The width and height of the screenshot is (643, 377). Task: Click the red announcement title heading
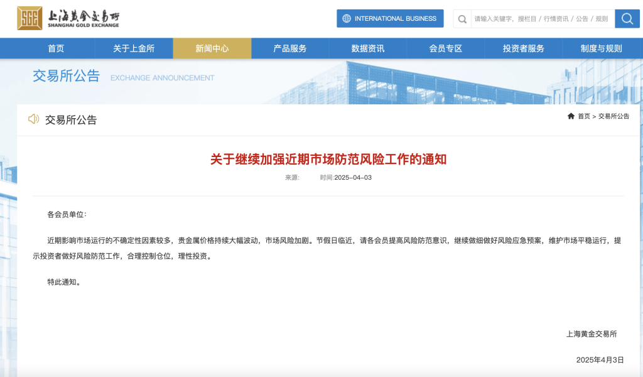[328, 160]
